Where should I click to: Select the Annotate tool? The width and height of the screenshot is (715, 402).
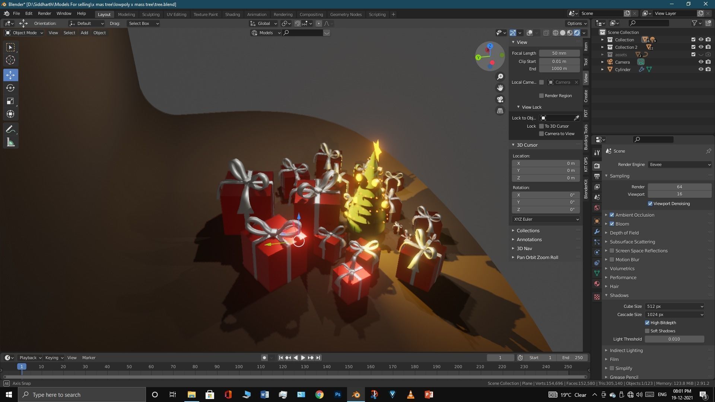pyautogui.click(x=10, y=129)
